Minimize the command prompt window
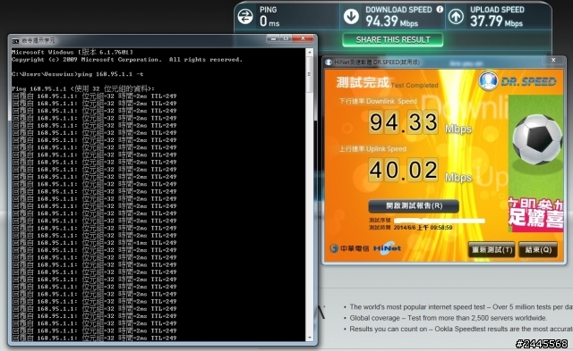573x351 pixels. click(x=273, y=38)
